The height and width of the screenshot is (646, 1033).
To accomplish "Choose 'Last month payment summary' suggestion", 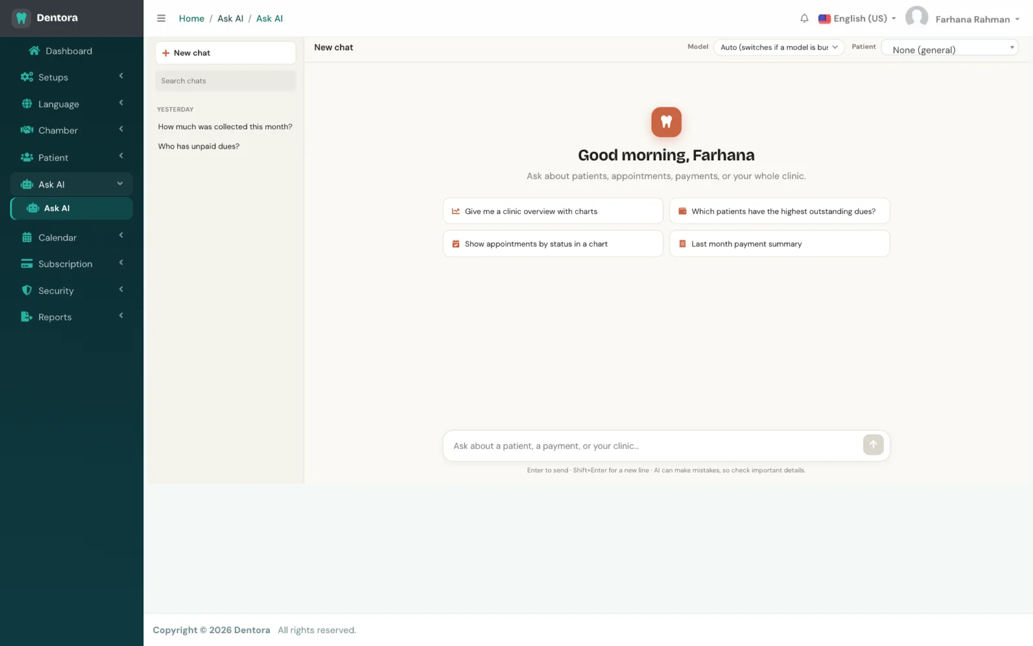I will coord(779,244).
